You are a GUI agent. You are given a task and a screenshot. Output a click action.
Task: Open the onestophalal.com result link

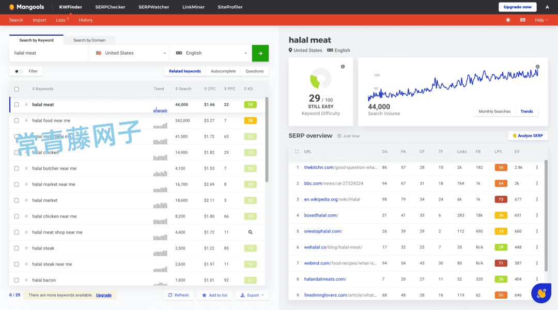pyautogui.click(x=323, y=231)
